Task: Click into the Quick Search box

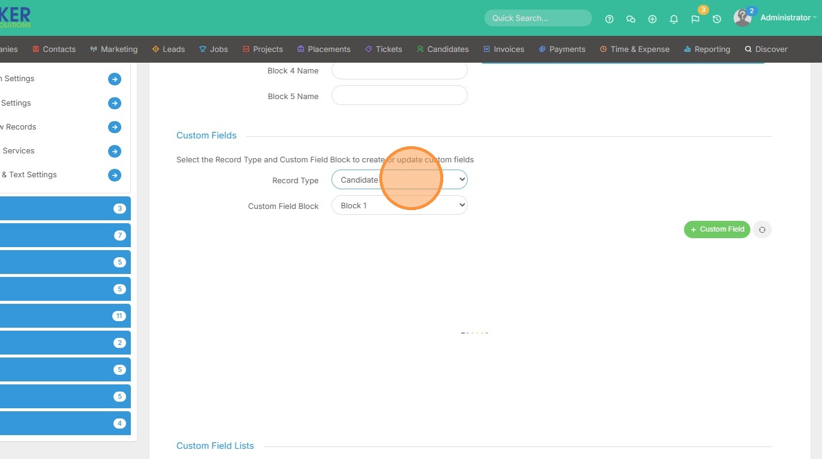Action: tap(538, 18)
